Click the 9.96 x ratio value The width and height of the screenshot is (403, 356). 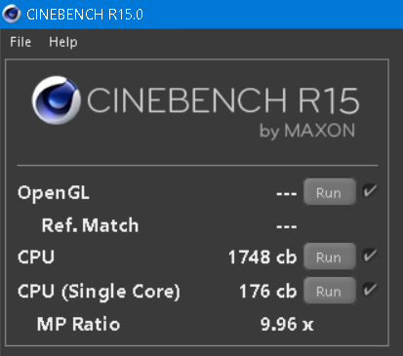[287, 324]
